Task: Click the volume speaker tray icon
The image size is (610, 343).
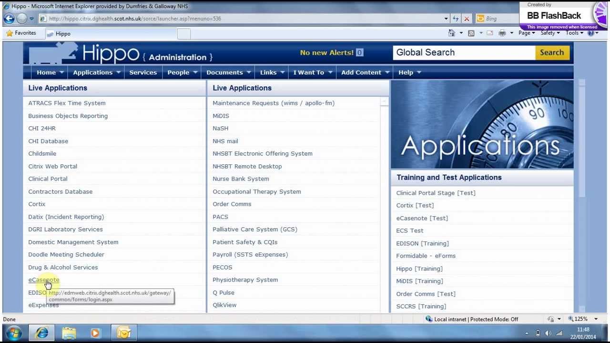Action: (x=549, y=333)
